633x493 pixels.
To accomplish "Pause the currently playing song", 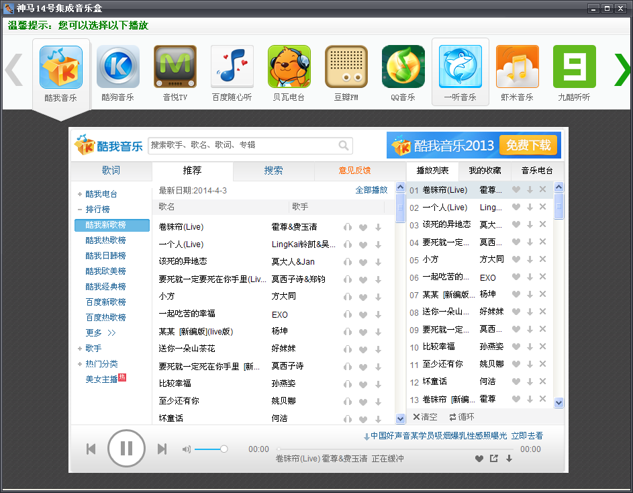I will pos(126,449).
